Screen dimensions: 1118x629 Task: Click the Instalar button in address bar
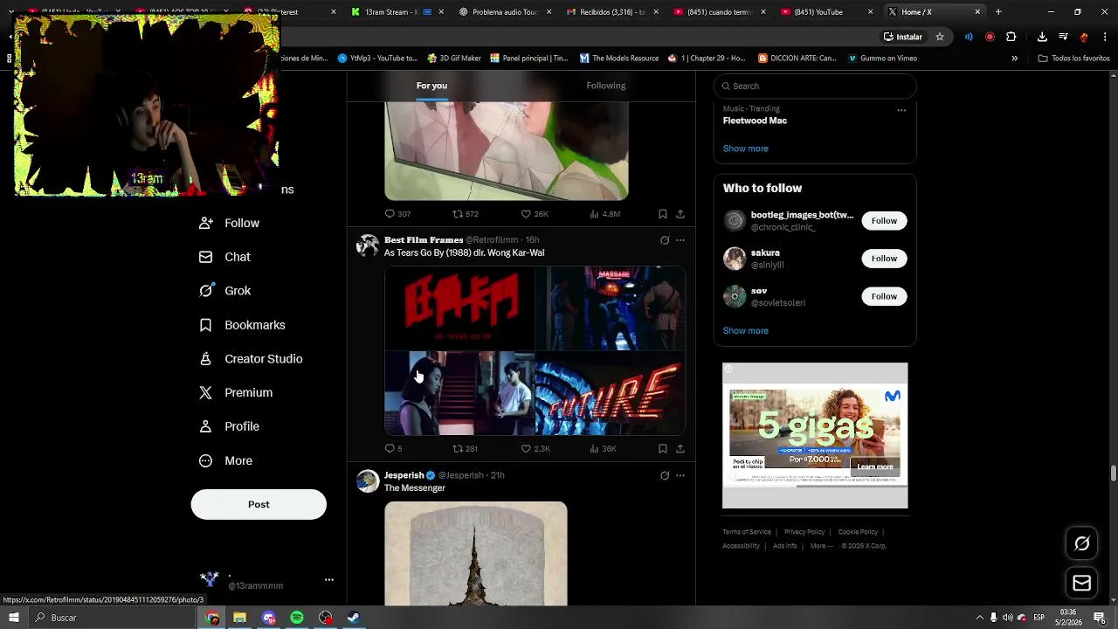pyautogui.click(x=903, y=37)
